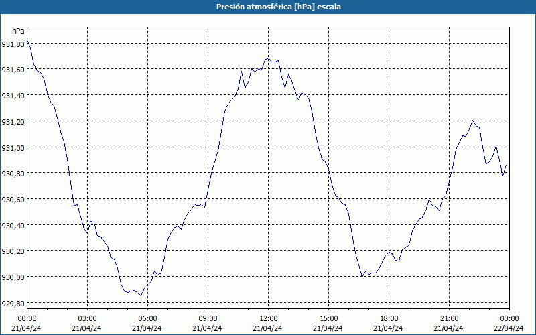Screen dimensions: 536x335
Task: Click the hPa unit label on axis
Action: pos(18,31)
